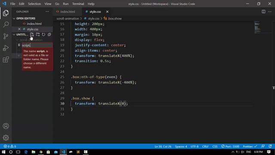Open the Windows Start button

[x=3, y=152]
